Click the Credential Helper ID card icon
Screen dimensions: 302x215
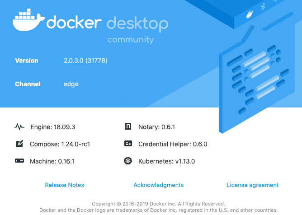128,144
